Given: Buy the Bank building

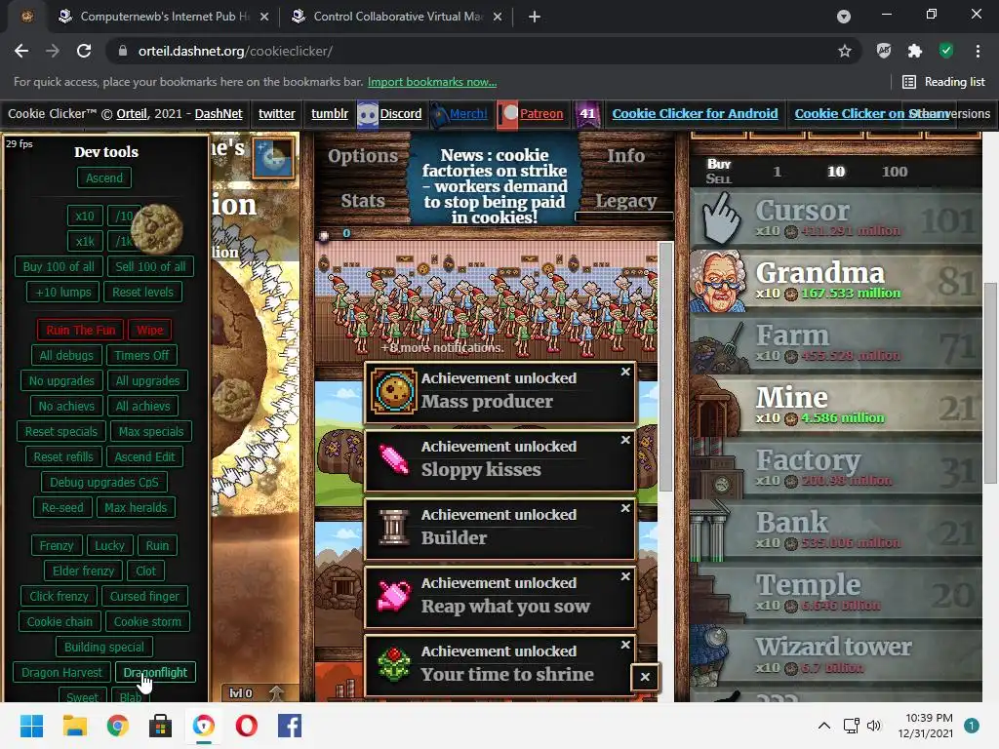Looking at the screenshot, I should click(x=835, y=531).
